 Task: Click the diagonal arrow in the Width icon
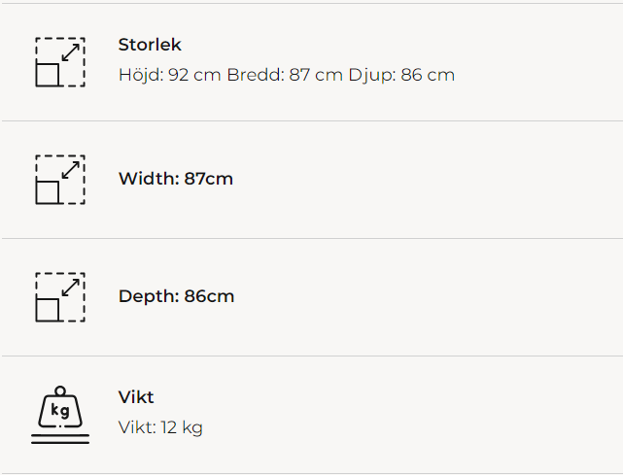[70, 170]
